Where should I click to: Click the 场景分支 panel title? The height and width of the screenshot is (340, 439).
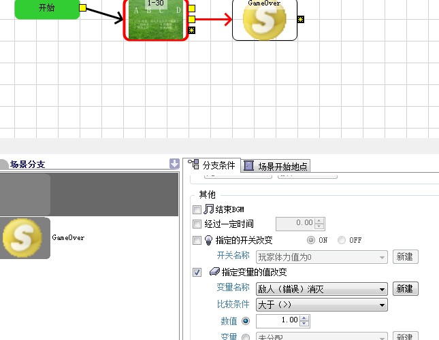pos(27,165)
